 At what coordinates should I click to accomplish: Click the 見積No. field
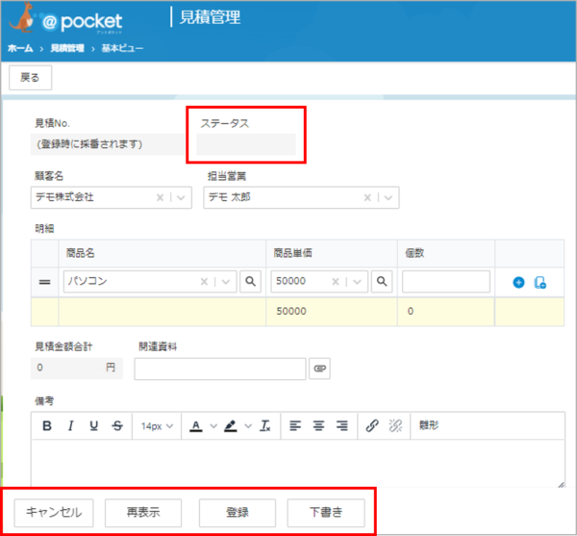tap(108, 144)
